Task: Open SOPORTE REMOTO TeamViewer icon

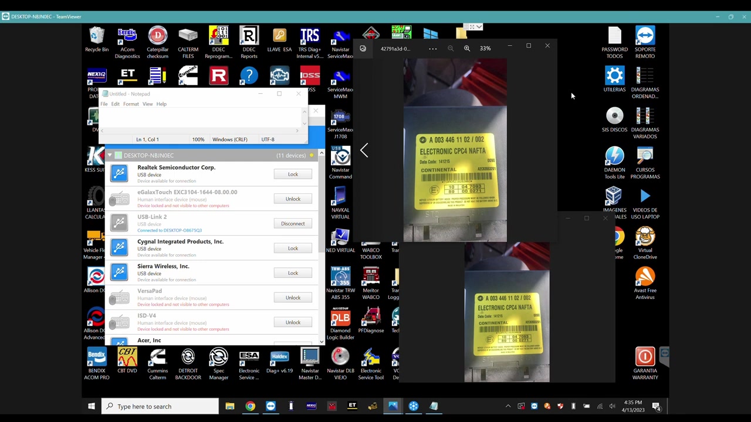Action: 645,43
